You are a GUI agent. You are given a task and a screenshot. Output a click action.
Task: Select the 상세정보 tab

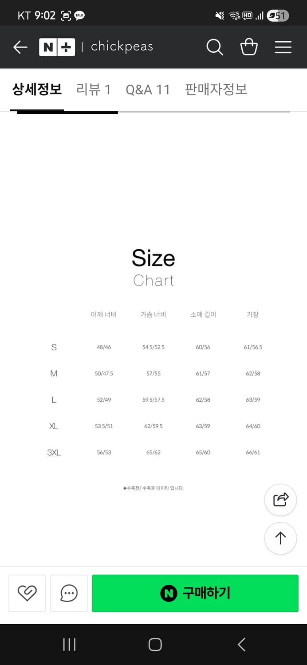click(37, 90)
